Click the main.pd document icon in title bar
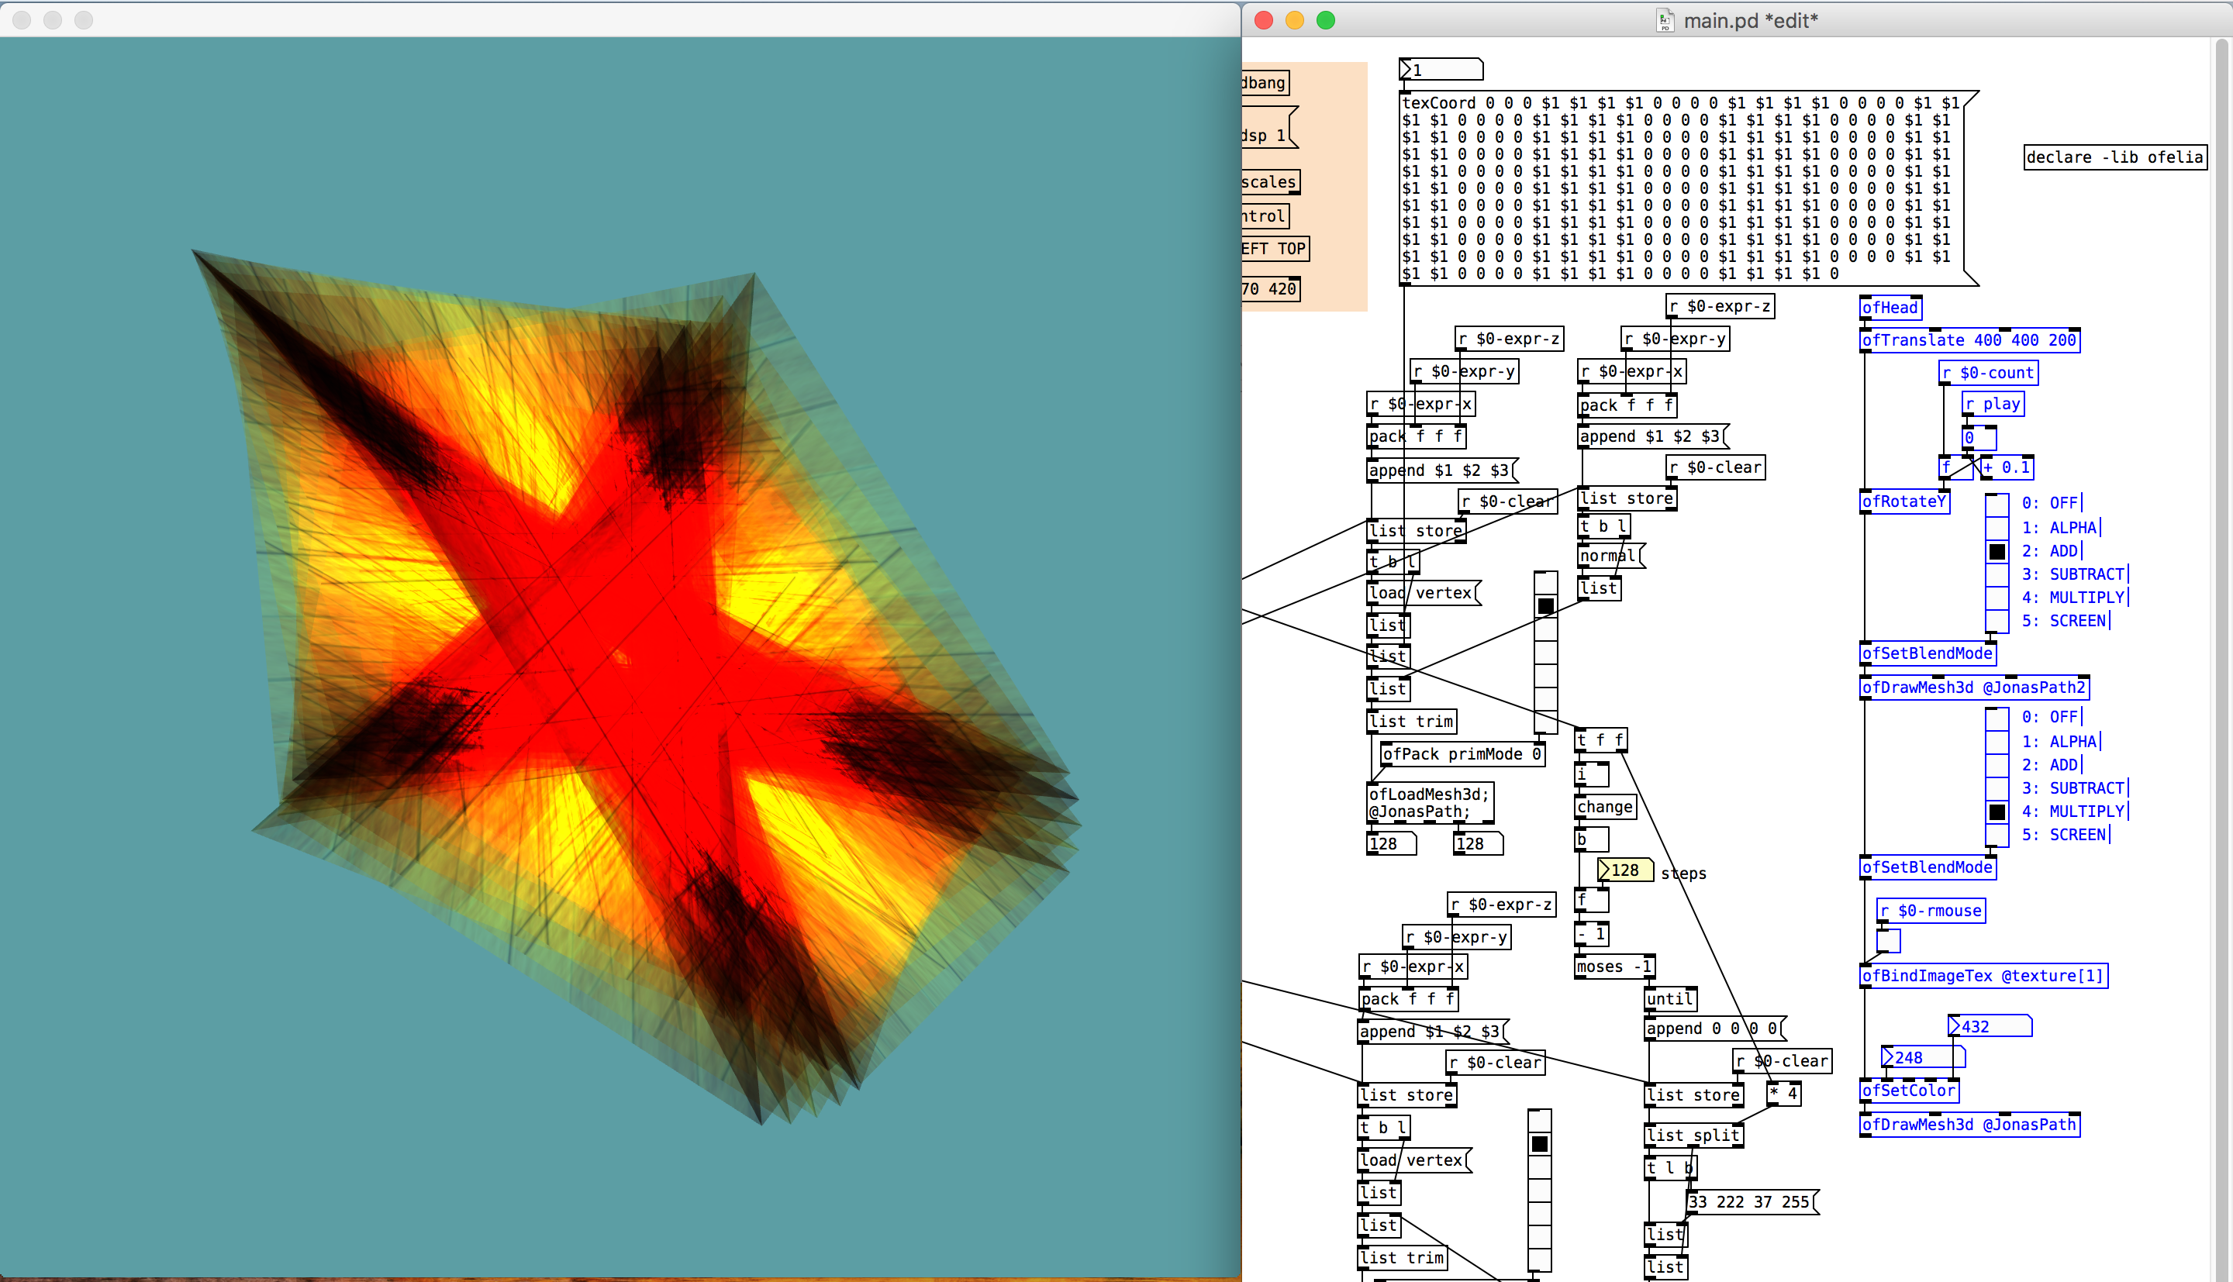The height and width of the screenshot is (1282, 2233). point(1664,20)
